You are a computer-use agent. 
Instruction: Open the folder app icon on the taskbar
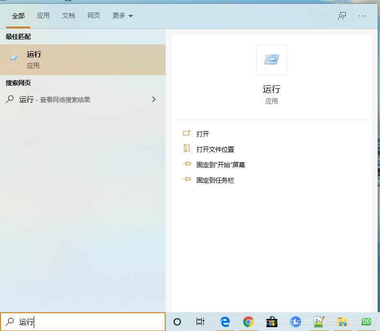coord(342,322)
